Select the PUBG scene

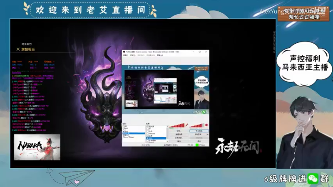pos(125,126)
